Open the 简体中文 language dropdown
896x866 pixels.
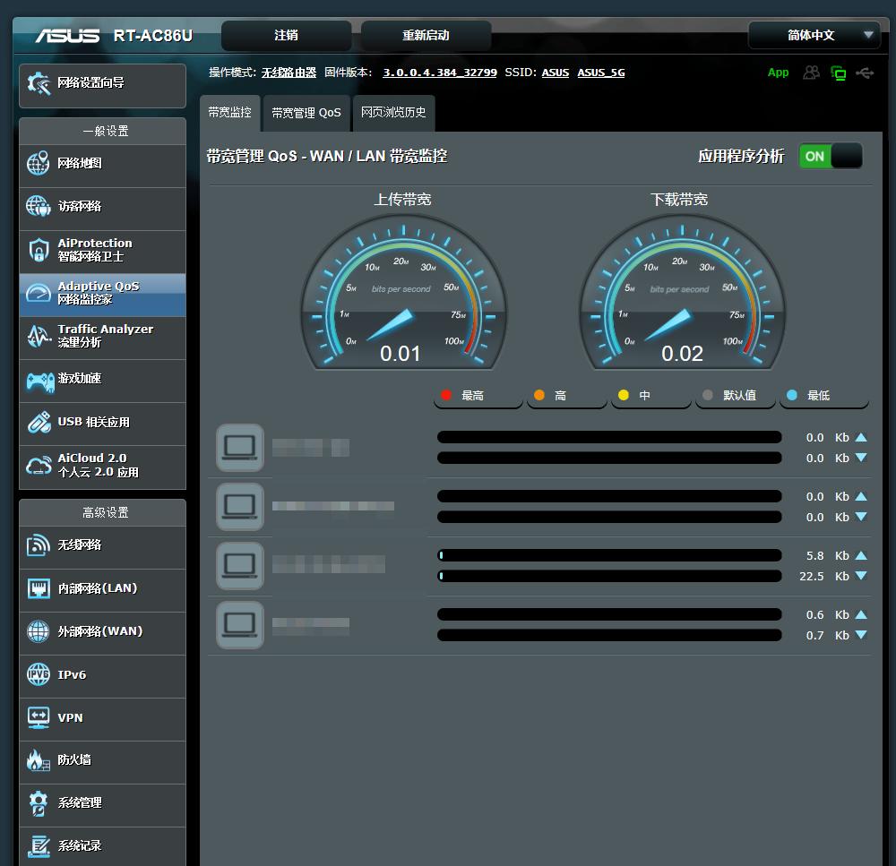[x=814, y=35]
